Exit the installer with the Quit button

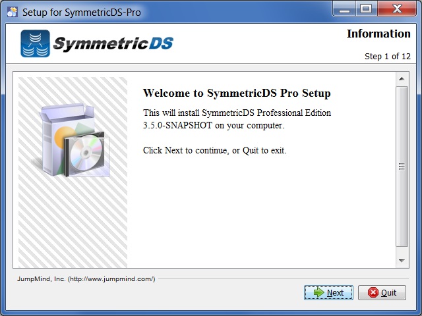(382, 292)
